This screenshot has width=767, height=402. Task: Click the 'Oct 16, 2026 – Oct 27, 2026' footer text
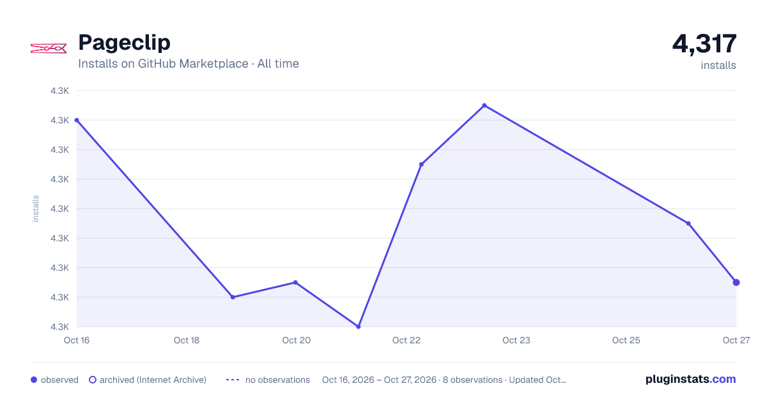click(x=381, y=380)
